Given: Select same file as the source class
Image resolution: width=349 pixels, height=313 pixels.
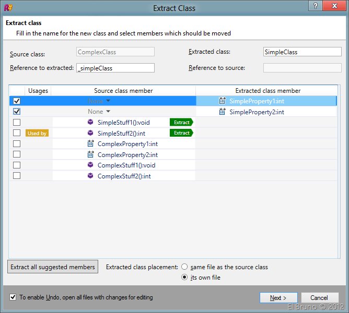Looking at the screenshot, I should pyautogui.click(x=184, y=267).
